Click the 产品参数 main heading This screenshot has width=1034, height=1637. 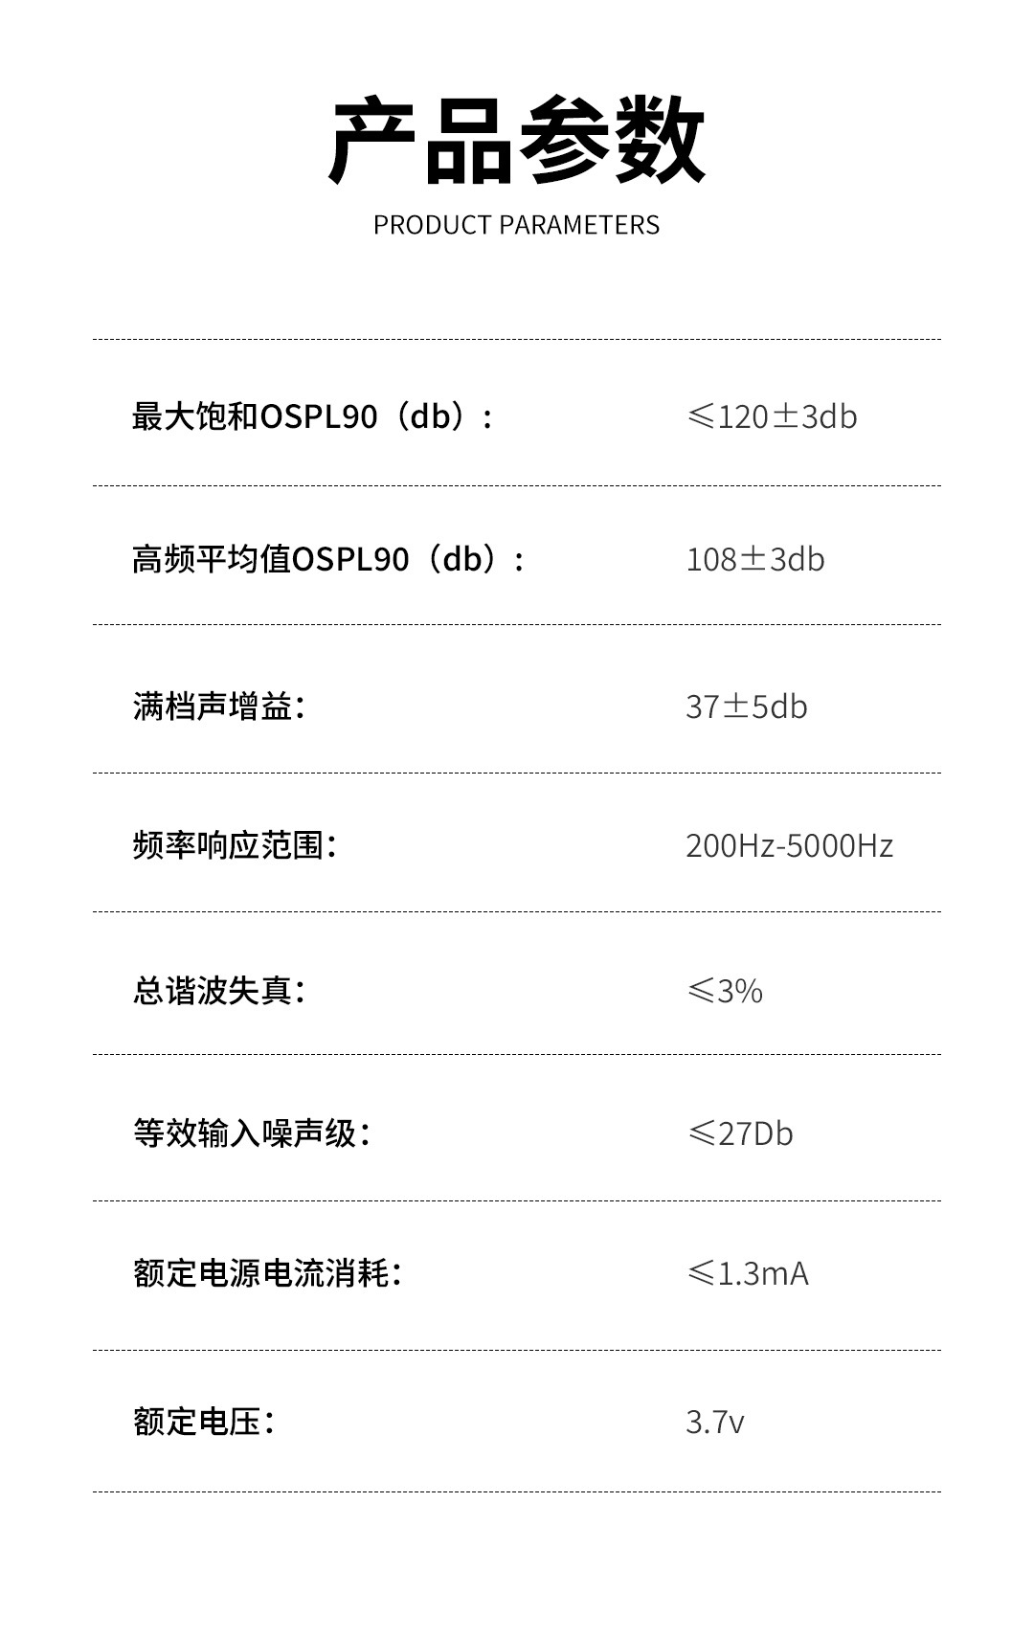tap(516, 141)
